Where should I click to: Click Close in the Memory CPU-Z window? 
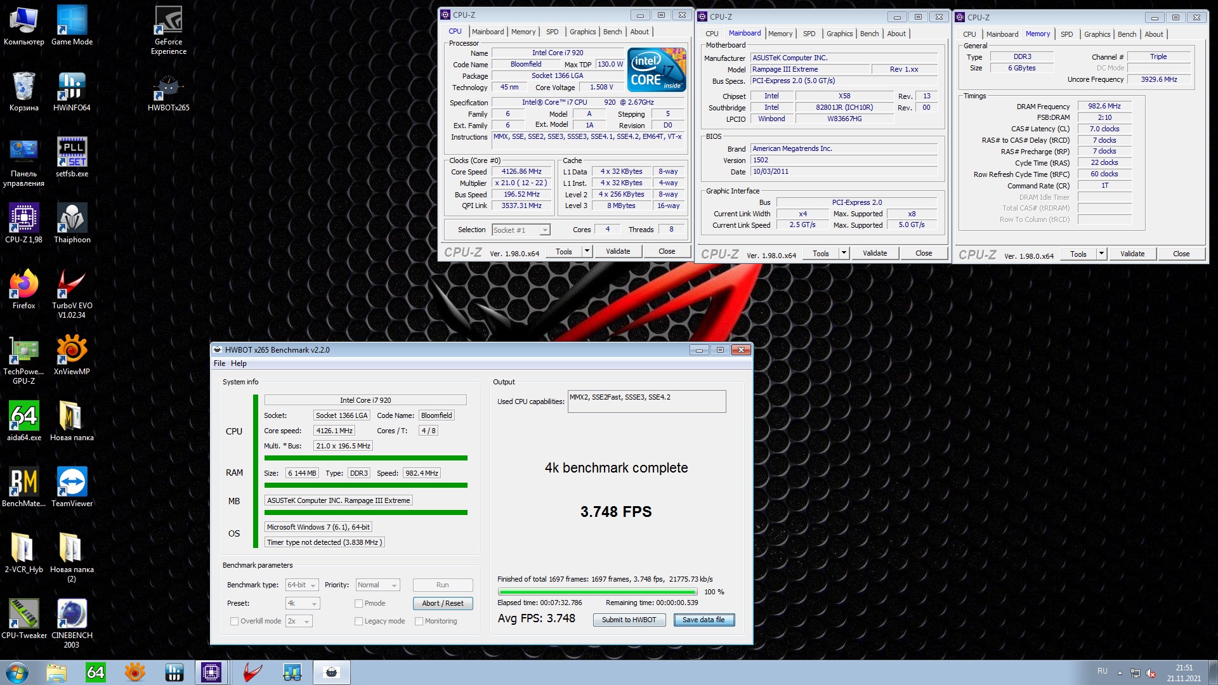point(1181,254)
